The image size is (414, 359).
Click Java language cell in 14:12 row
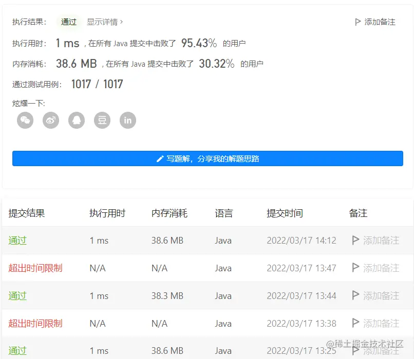tap(223, 241)
